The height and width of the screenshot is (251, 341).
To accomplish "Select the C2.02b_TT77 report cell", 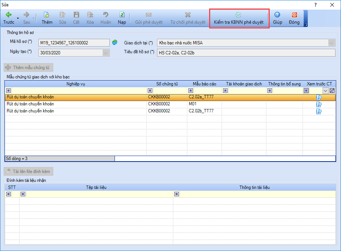I will [x=204, y=111].
